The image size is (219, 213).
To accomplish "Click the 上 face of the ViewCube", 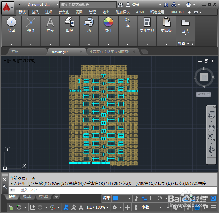I will click(x=204, y=77).
